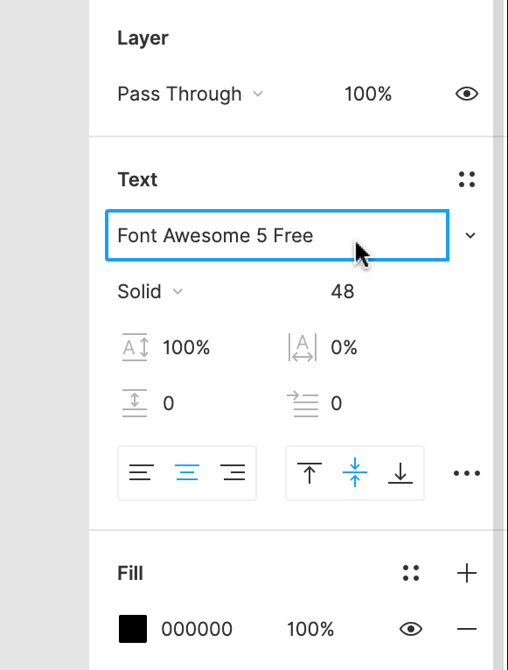This screenshot has height=670, width=508.
Task: Open the black fill color swatch
Action: [133, 629]
